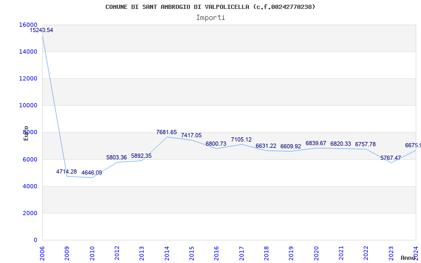Select the 5767.47 data label
The height and width of the screenshot is (263, 421).
coord(390,158)
